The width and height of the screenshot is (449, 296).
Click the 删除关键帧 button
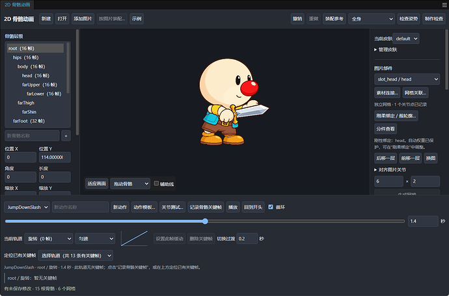201,239
